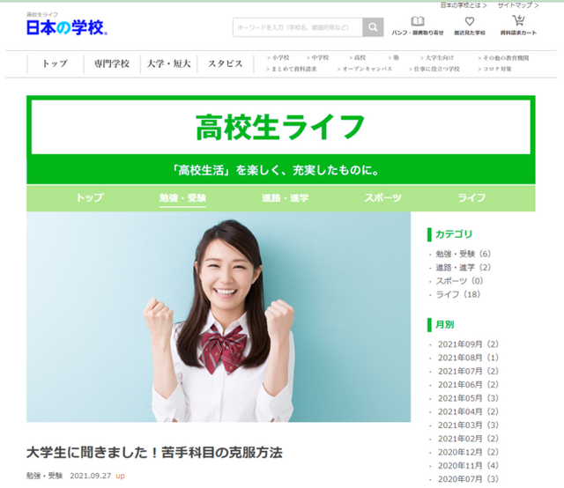The width and height of the screenshot is (564, 488).
Task: Open the pamphlet request book icon
Action: pos(418,21)
